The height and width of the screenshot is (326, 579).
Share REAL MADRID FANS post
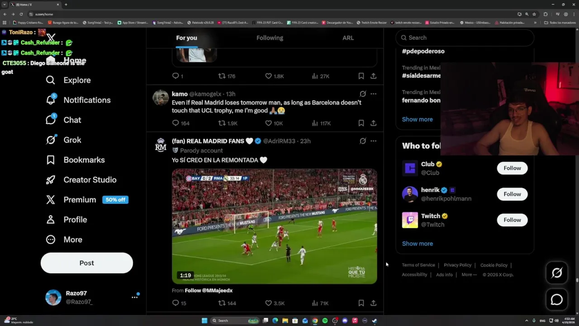373,303
